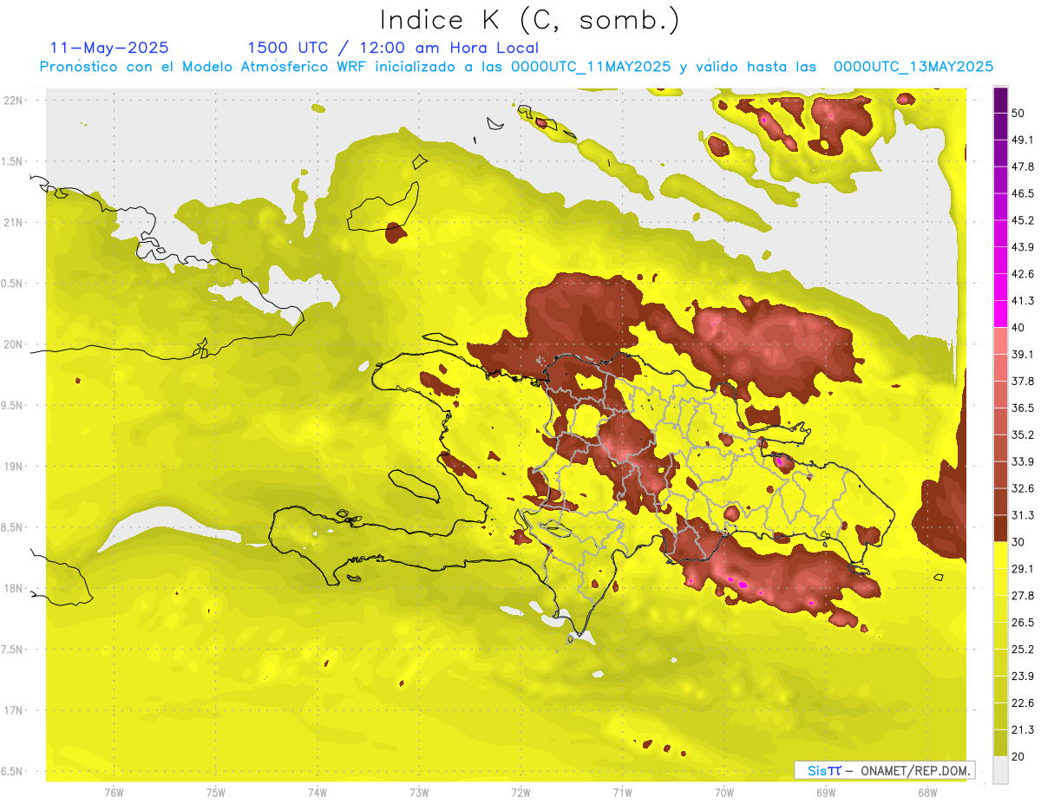This screenshot has width=1041, height=804.
Task: Click the "25.2" color scale label
Action: click(1023, 650)
